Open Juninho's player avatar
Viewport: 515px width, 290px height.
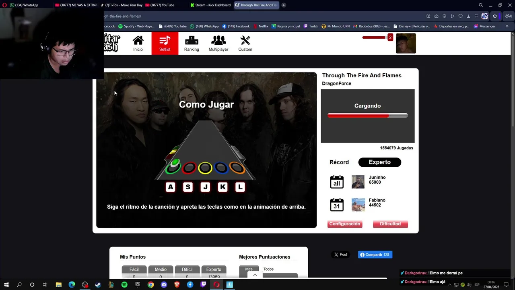click(358, 182)
